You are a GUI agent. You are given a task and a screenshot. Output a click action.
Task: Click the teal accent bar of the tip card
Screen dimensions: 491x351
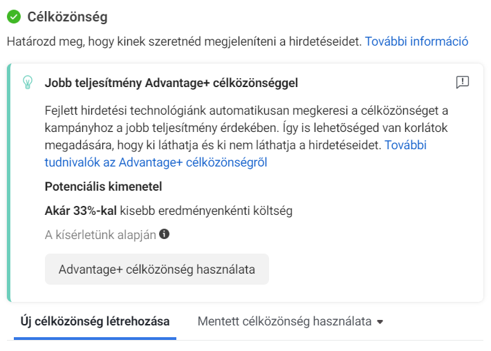coord(9,182)
